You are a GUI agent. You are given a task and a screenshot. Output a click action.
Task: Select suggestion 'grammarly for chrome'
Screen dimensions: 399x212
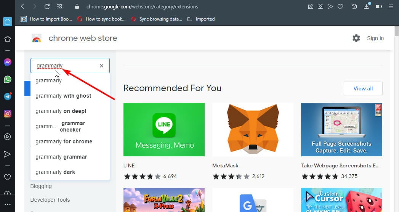(x=70, y=142)
